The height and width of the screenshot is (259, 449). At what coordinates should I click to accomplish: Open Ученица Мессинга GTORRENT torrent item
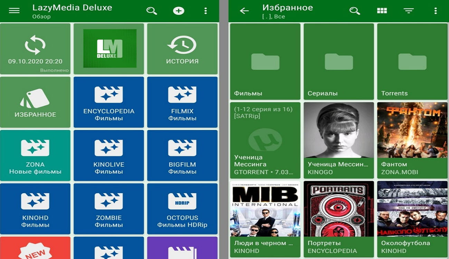(x=265, y=140)
